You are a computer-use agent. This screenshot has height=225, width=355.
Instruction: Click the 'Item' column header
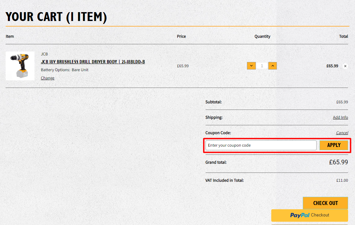pos(10,36)
